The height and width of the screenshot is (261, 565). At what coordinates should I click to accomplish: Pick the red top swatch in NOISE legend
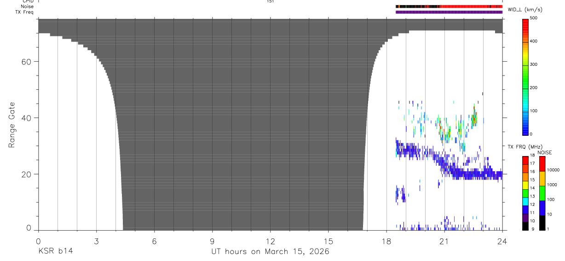coord(542,163)
